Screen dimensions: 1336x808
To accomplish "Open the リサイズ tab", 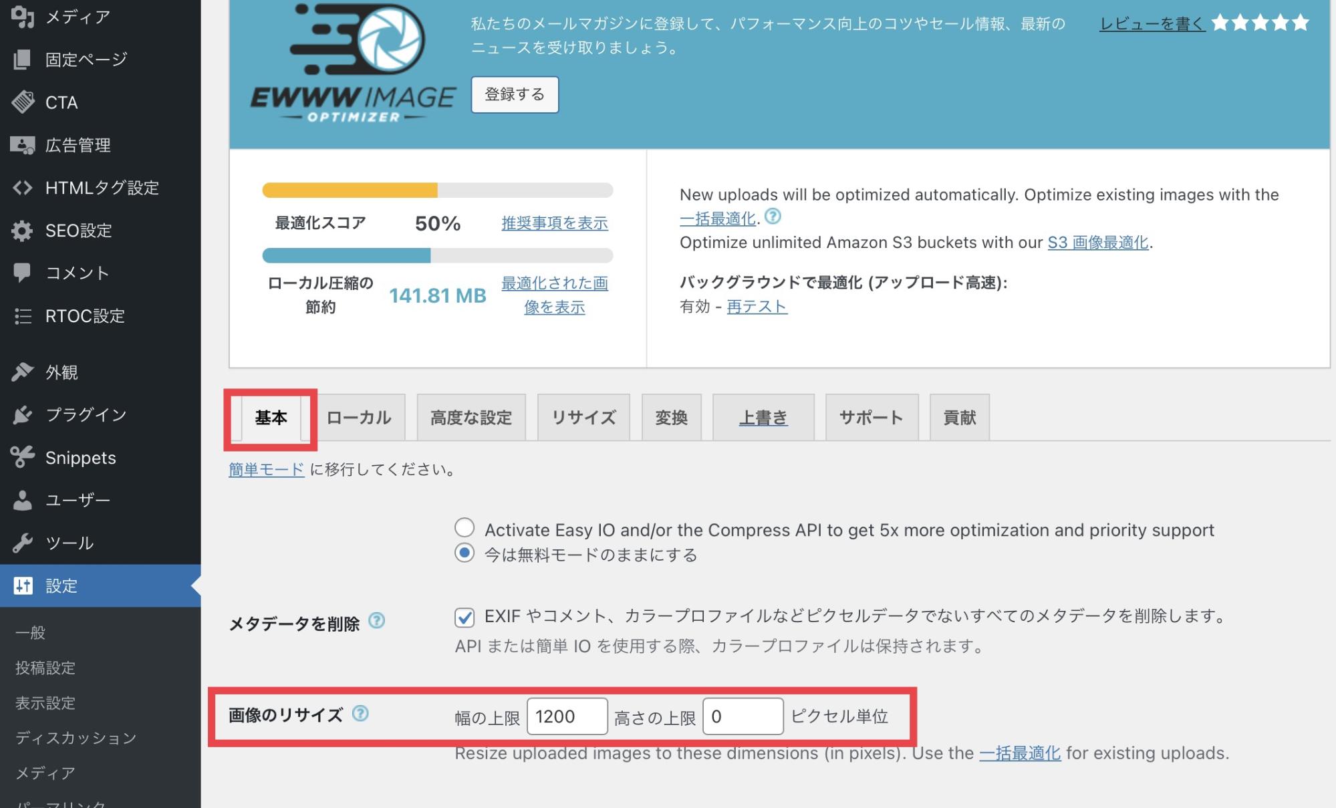I will [x=583, y=418].
